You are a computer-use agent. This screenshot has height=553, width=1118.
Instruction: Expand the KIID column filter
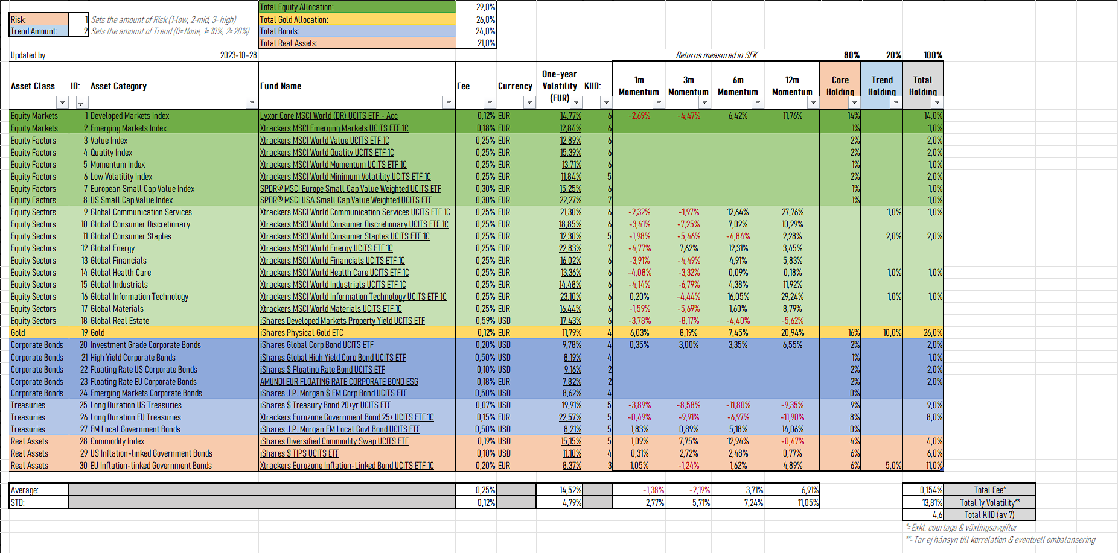click(605, 103)
